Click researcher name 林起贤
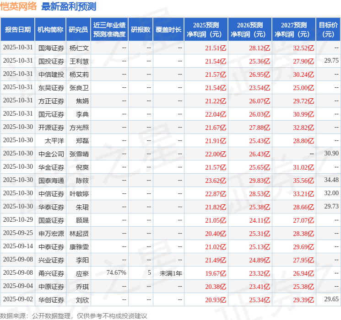Viewport: 341px width, 320px height. 79,234
